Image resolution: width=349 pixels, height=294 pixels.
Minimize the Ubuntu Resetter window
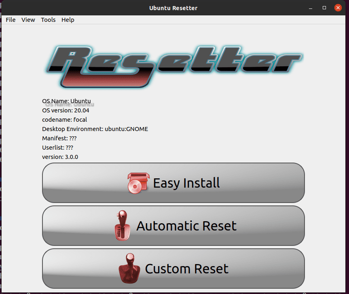pos(311,8)
